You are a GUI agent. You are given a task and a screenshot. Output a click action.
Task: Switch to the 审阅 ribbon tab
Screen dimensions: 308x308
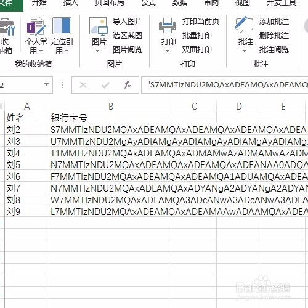click(x=211, y=3)
